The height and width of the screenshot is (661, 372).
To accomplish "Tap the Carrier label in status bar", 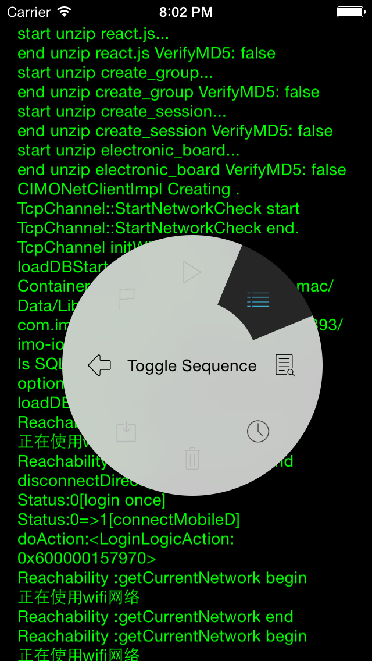I will [x=27, y=11].
